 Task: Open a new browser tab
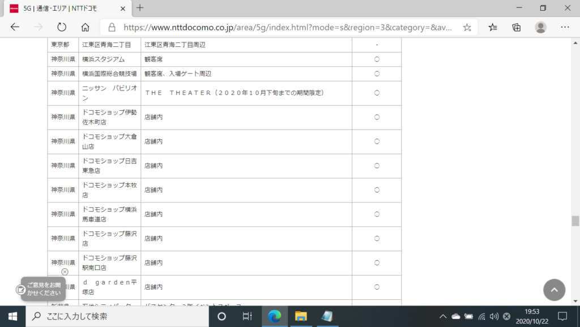pos(140,8)
